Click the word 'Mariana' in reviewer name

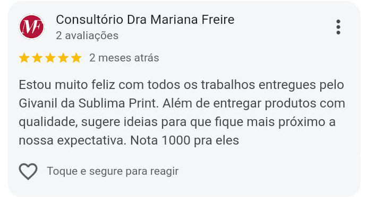tap(174, 20)
